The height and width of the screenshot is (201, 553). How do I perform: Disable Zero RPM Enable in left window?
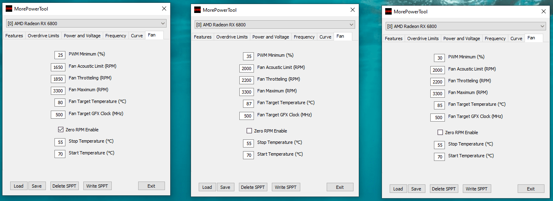61,130
